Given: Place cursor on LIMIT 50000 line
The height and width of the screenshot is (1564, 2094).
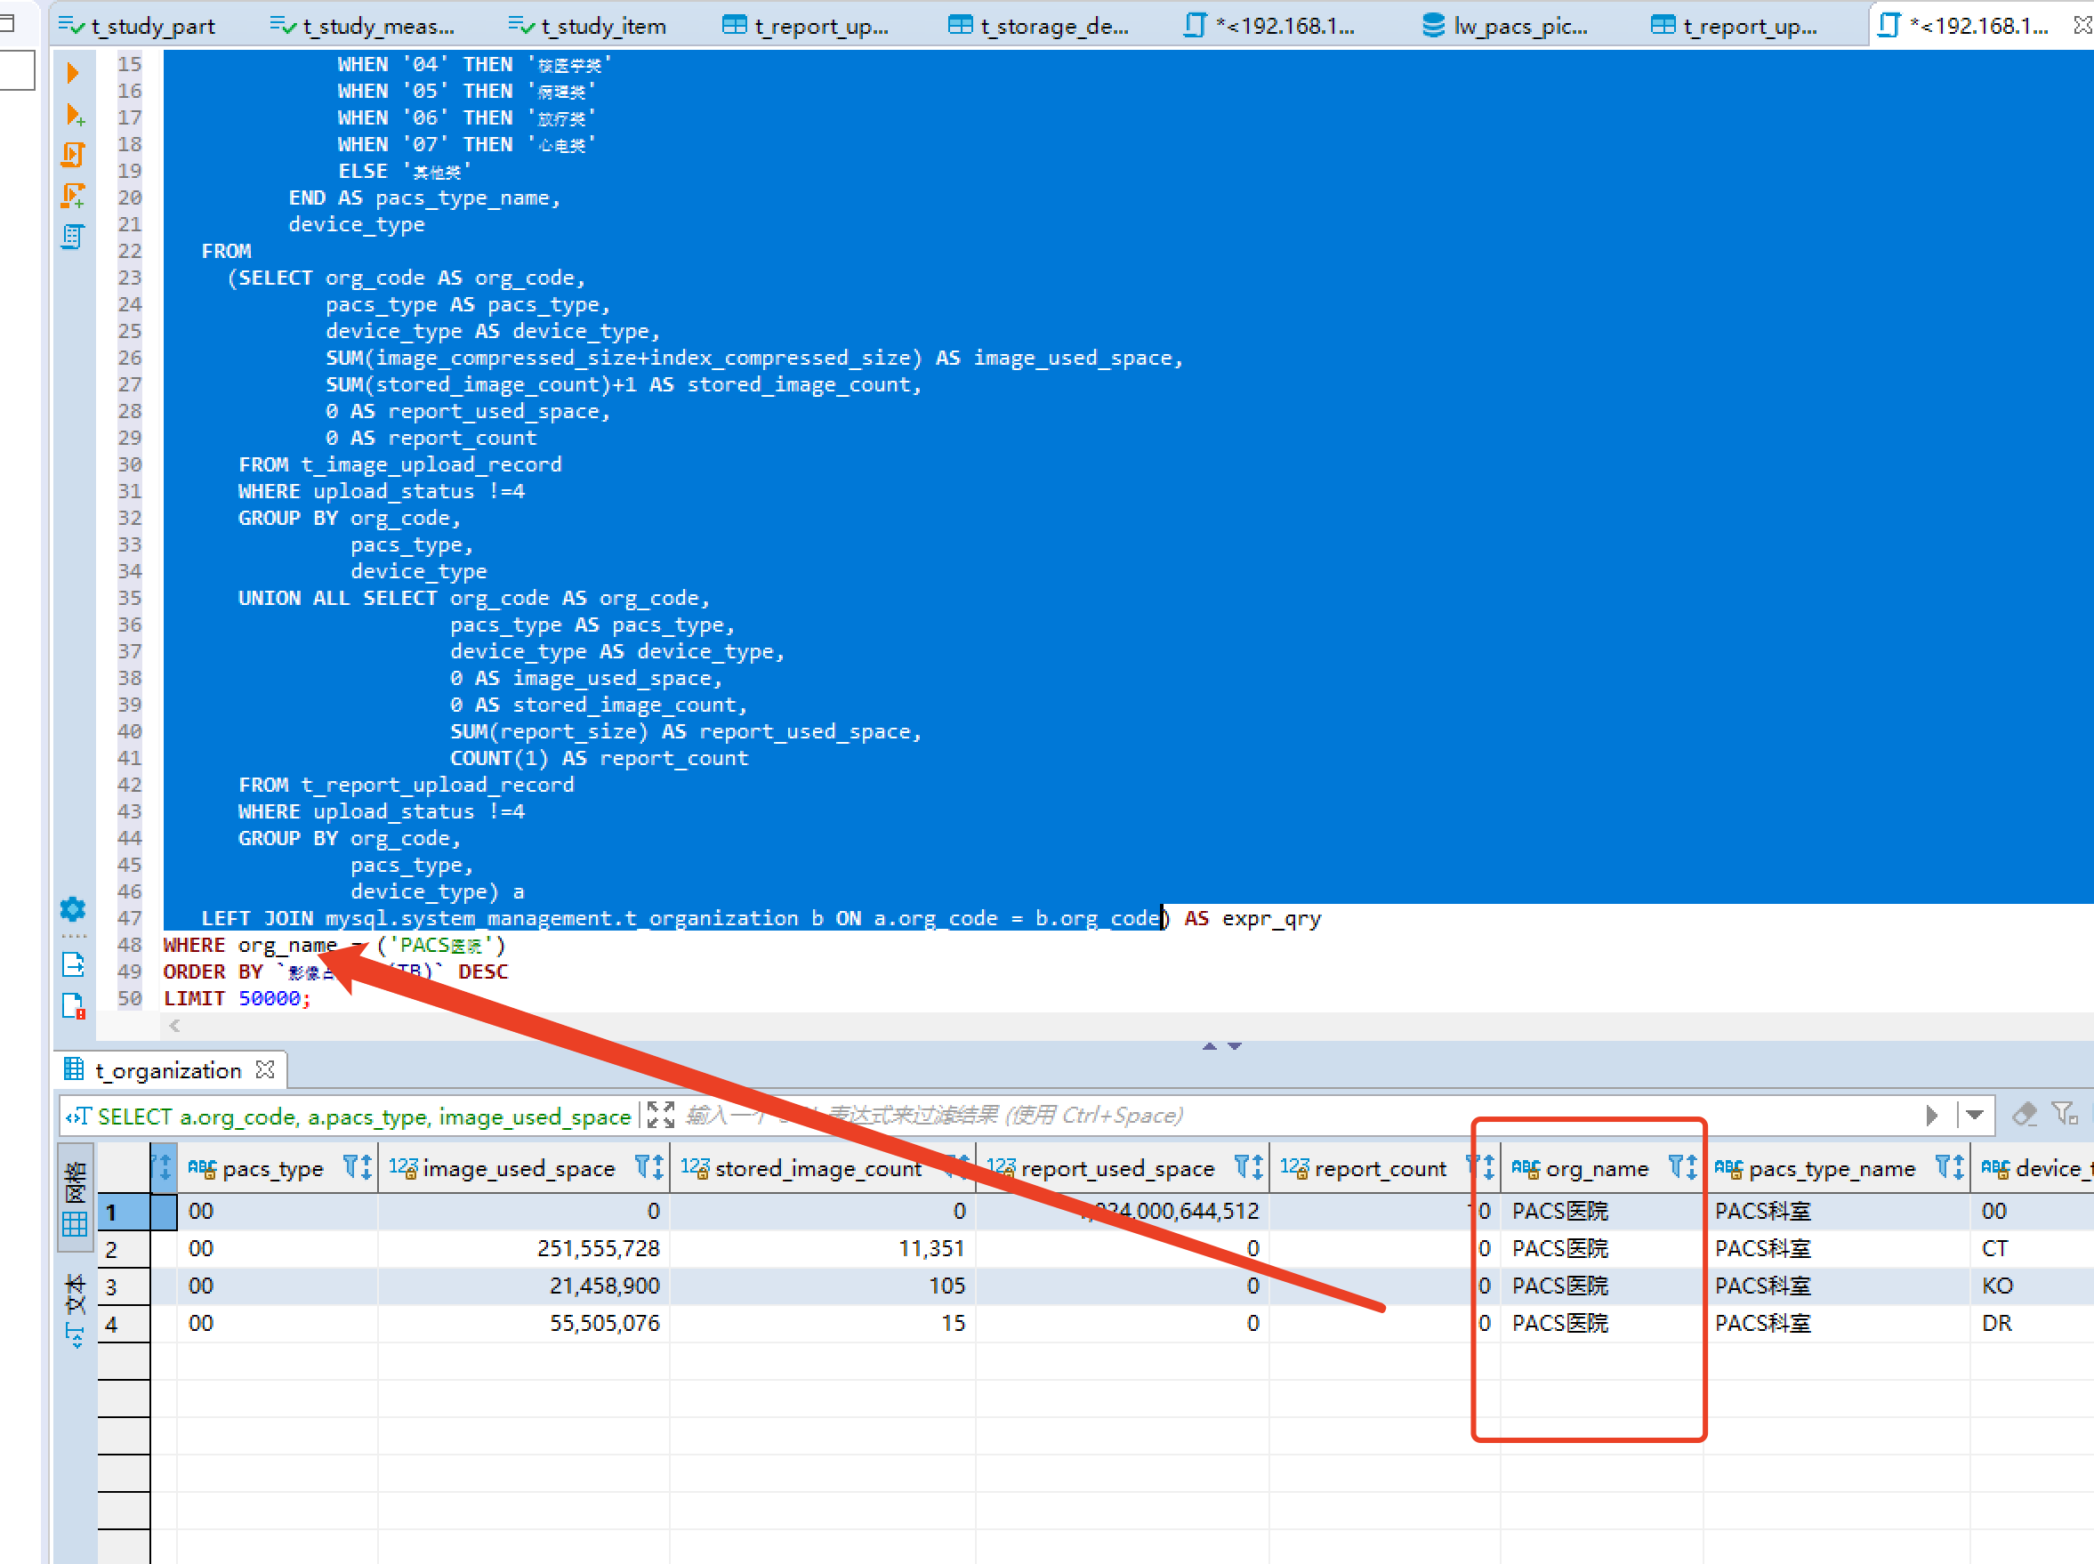Looking at the screenshot, I should 237,998.
